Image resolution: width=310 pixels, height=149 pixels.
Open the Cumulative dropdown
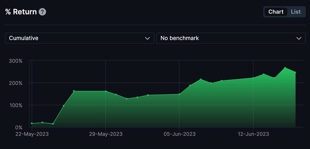point(80,38)
